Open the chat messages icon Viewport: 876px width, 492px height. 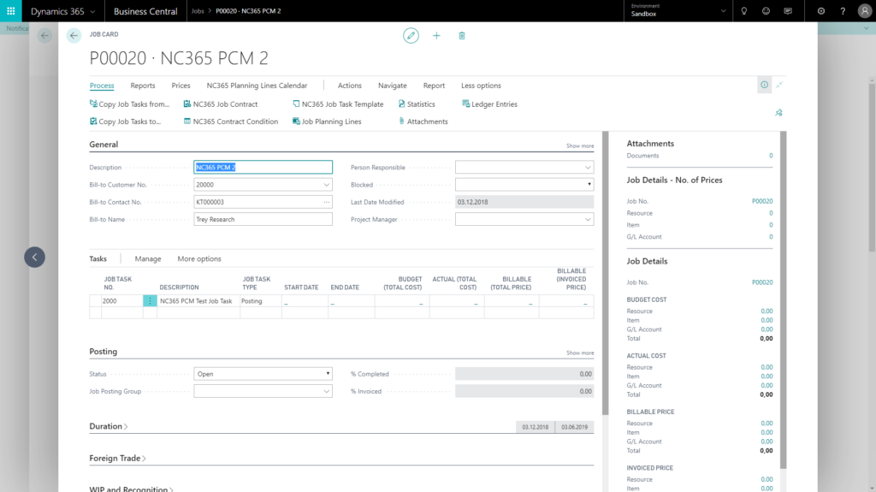pyautogui.click(x=788, y=11)
